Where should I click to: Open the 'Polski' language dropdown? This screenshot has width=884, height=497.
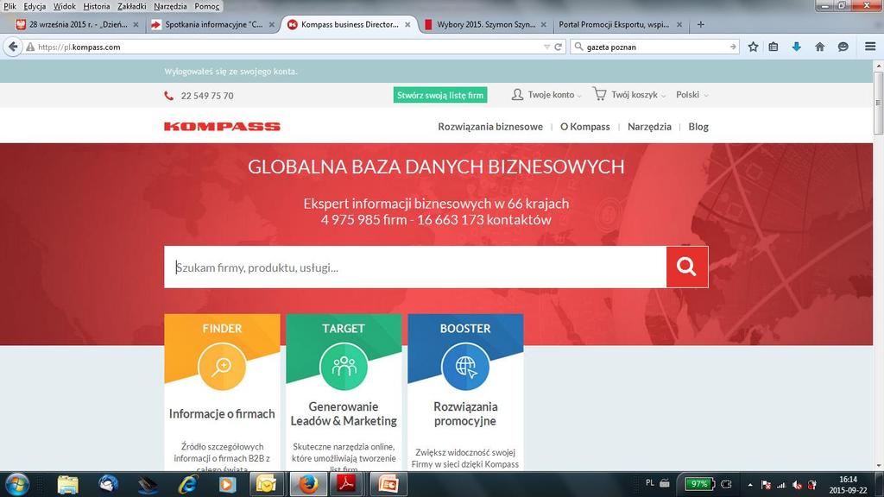pyautogui.click(x=692, y=95)
